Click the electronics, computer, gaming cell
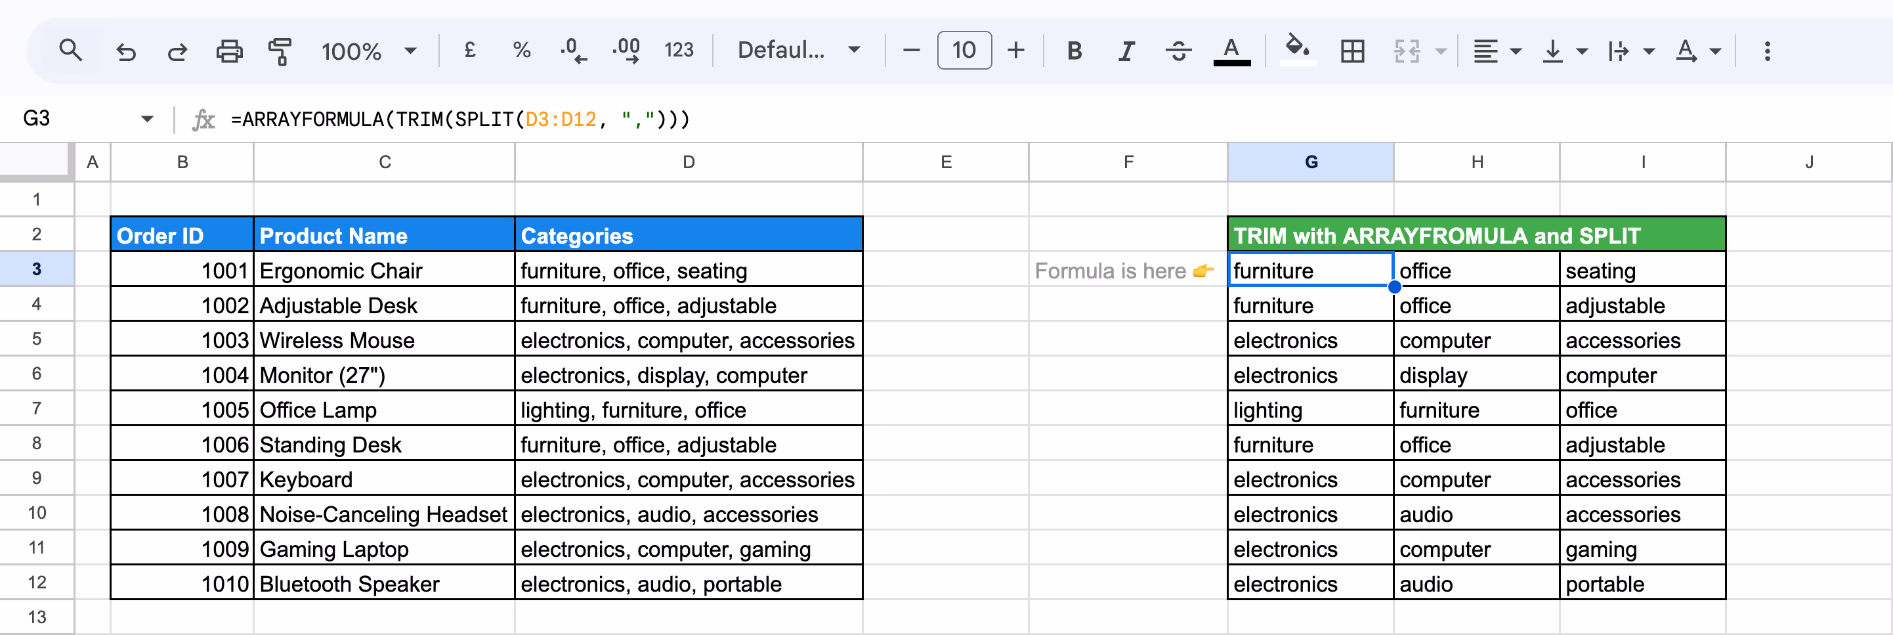Screen dimensions: 1893x635 (689, 549)
